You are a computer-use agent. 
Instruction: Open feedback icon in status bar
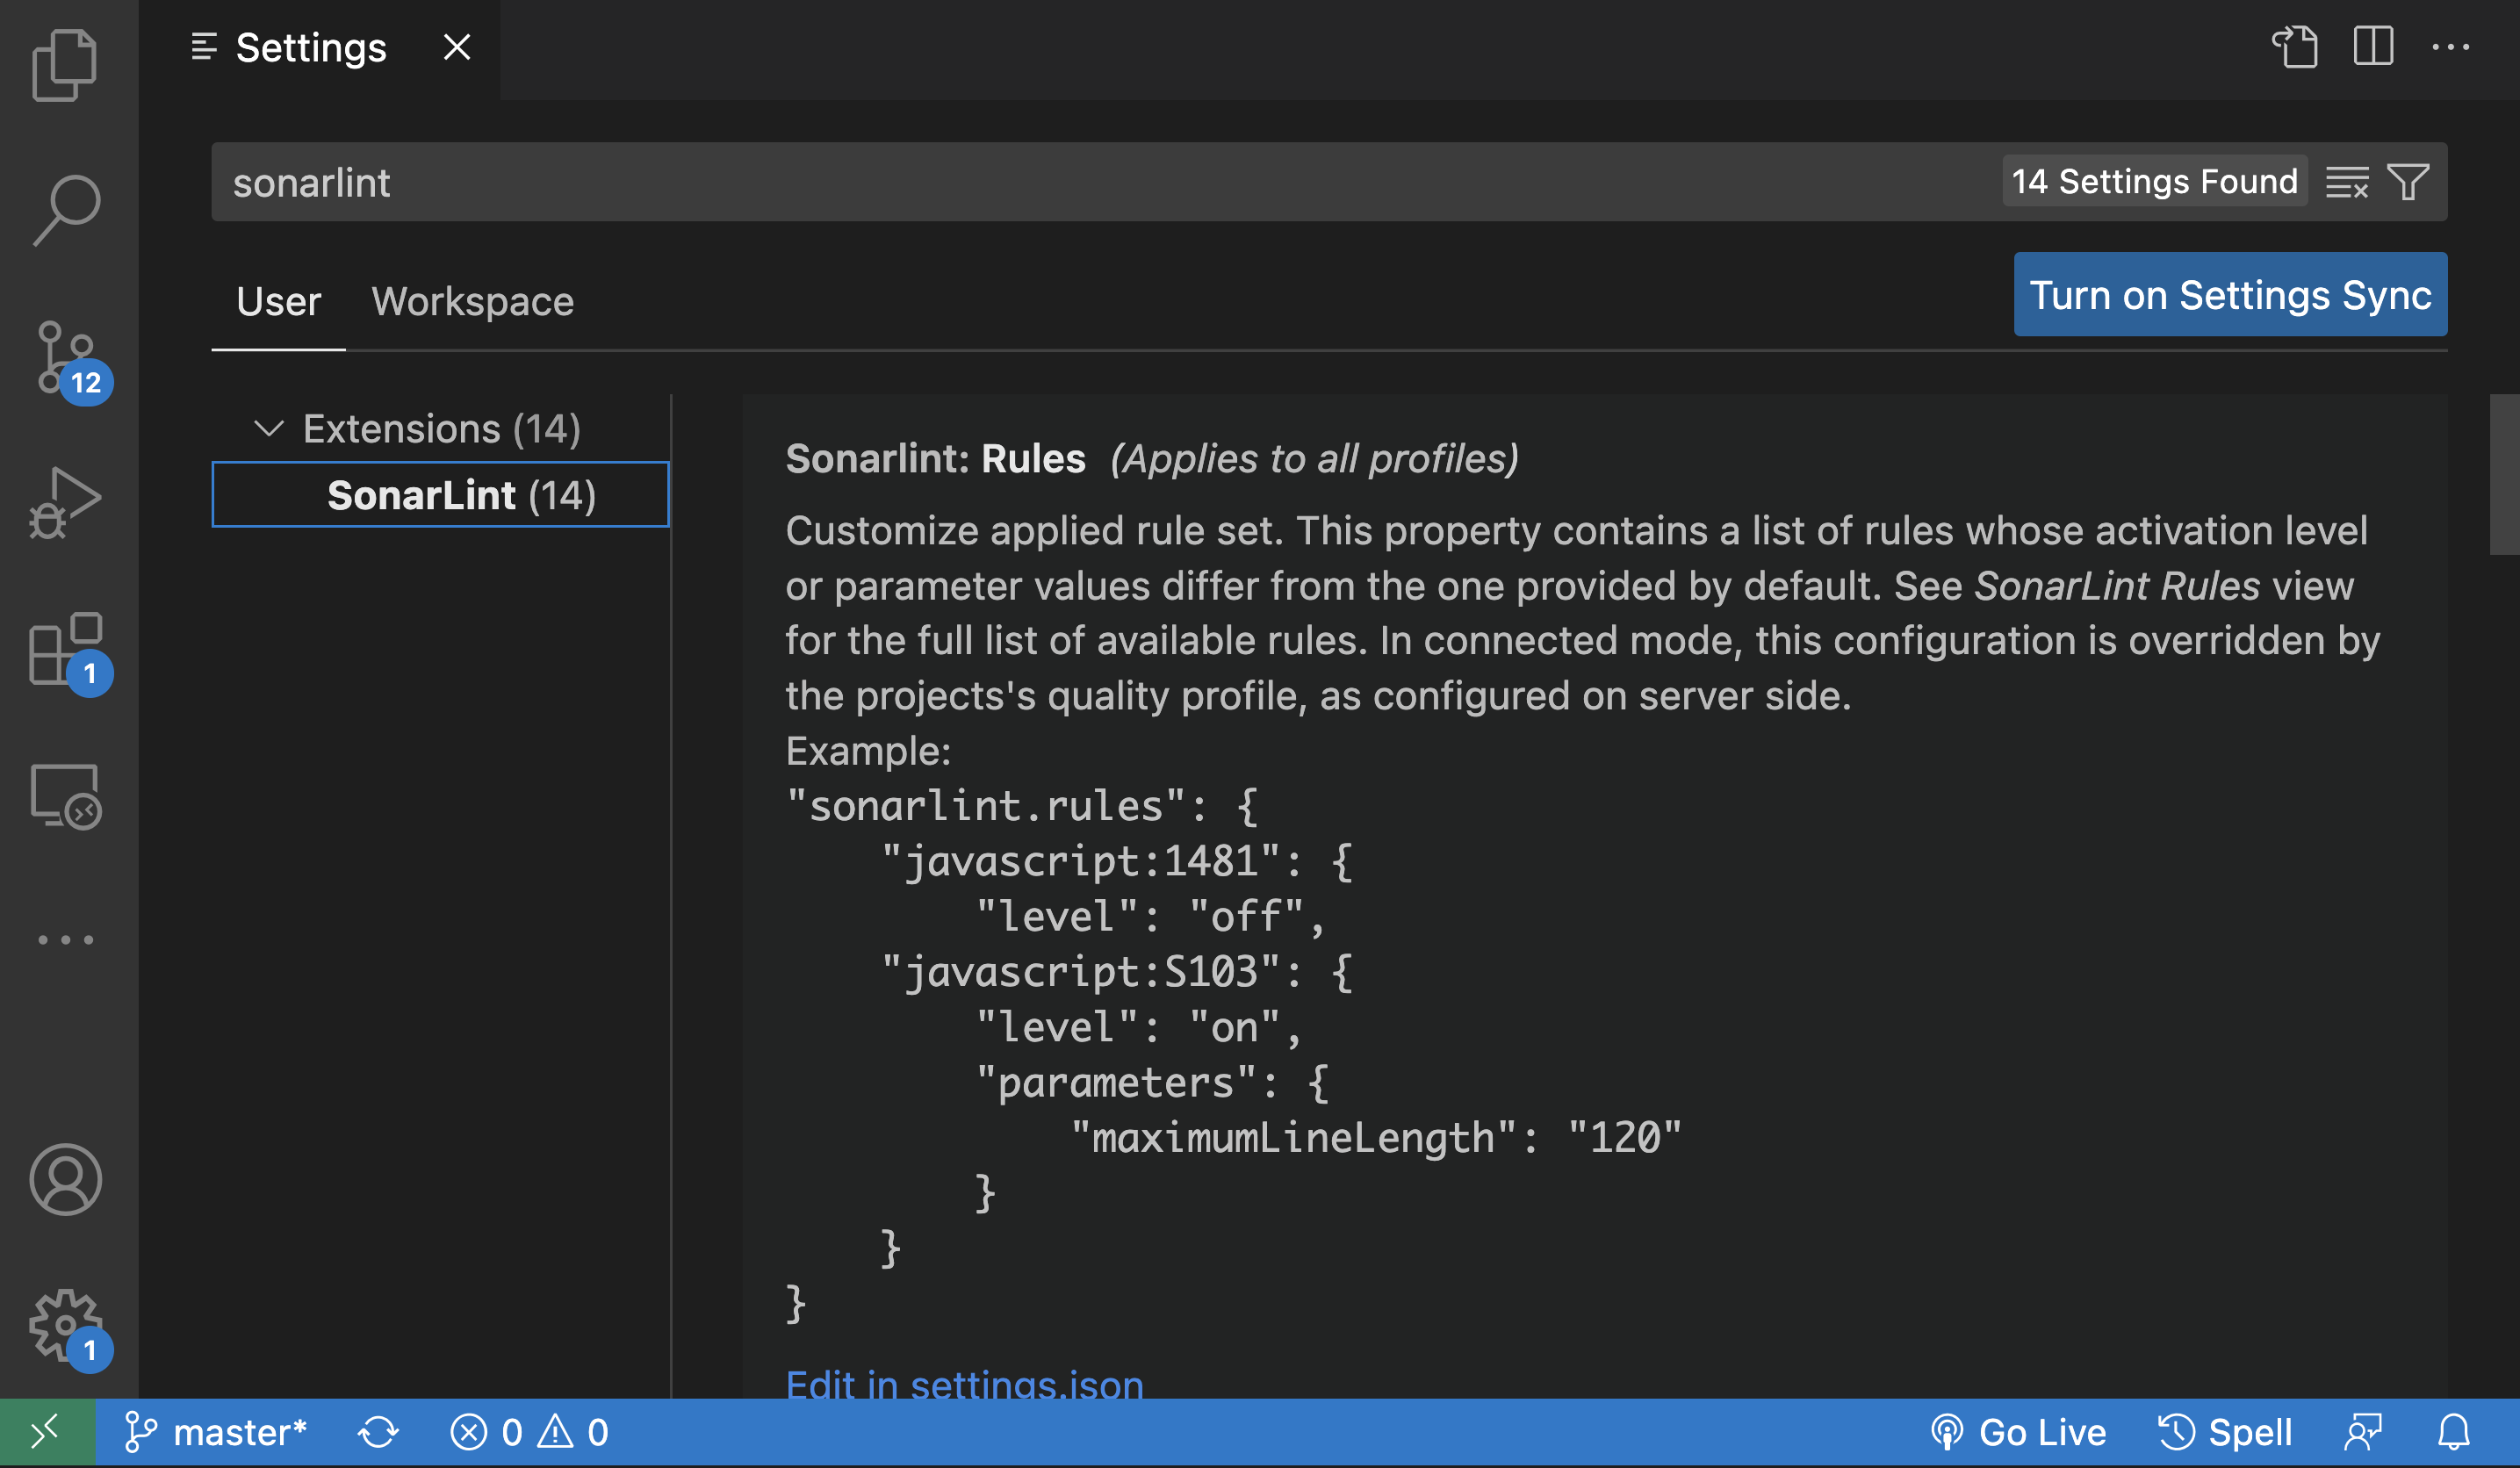pos(2363,1432)
